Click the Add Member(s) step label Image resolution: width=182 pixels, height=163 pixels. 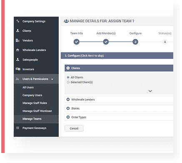(x=106, y=33)
